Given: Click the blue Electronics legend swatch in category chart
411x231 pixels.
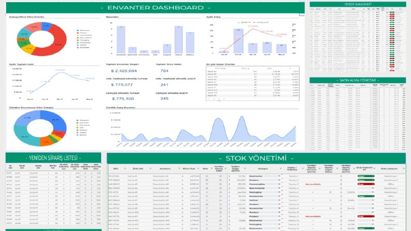Looking at the screenshot, I should (x=78, y=31).
